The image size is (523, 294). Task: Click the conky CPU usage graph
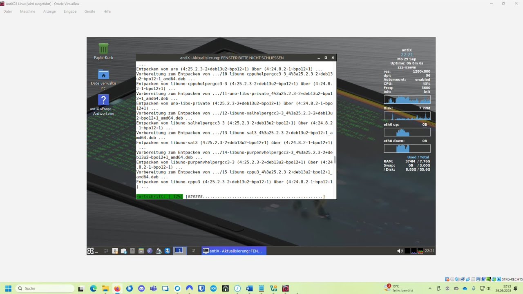pyautogui.click(x=407, y=100)
